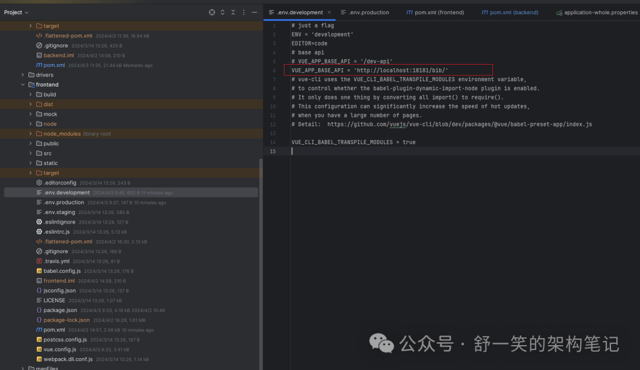Image resolution: width=640 pixels, height=370 pixels.
Task: Click the drivers folder icon
Action: click(x=31, y=75)
